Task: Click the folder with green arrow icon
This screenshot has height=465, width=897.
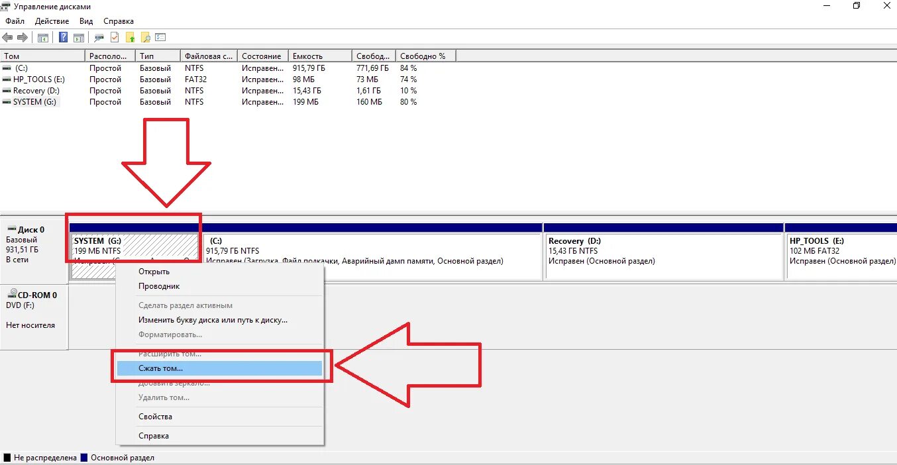Action: pyautogui.click(x=130, y=38)
